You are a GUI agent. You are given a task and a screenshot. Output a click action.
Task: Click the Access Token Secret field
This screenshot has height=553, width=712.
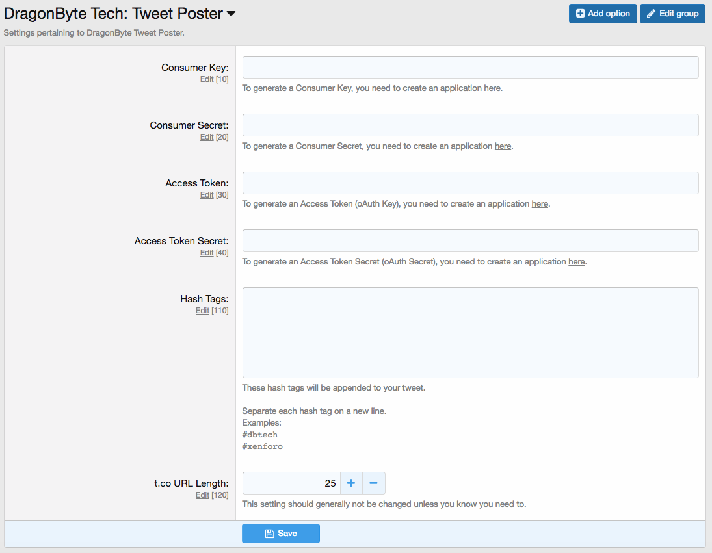(x=470, y=241)
